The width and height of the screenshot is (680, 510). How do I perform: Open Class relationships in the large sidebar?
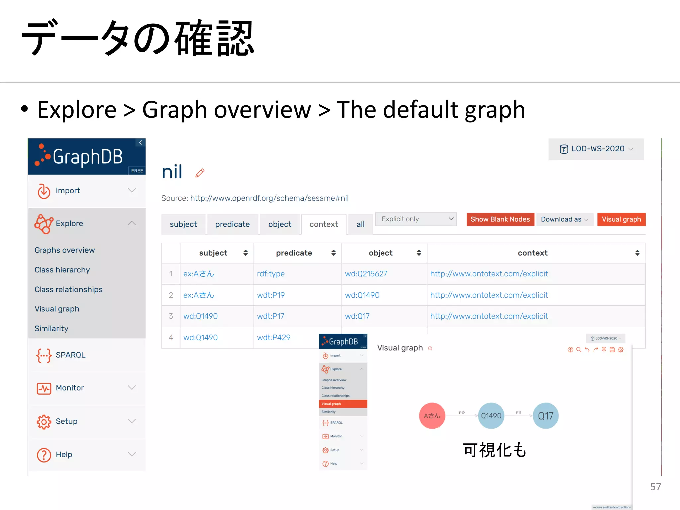tap(68, 289)
